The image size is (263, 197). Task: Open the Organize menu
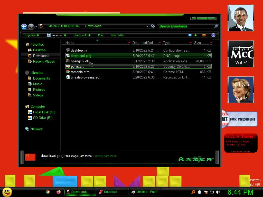coord(32,35)
